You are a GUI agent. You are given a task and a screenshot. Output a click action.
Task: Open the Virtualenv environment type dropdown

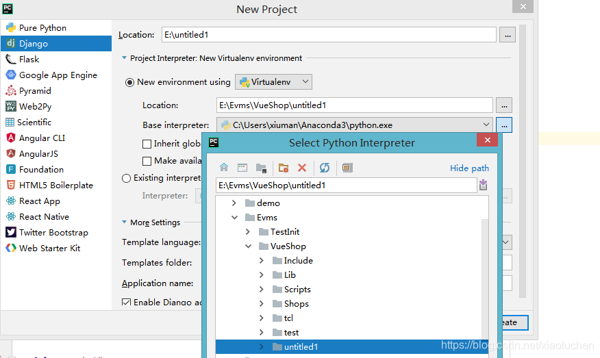pyautogui.click(x=273, y=82)
